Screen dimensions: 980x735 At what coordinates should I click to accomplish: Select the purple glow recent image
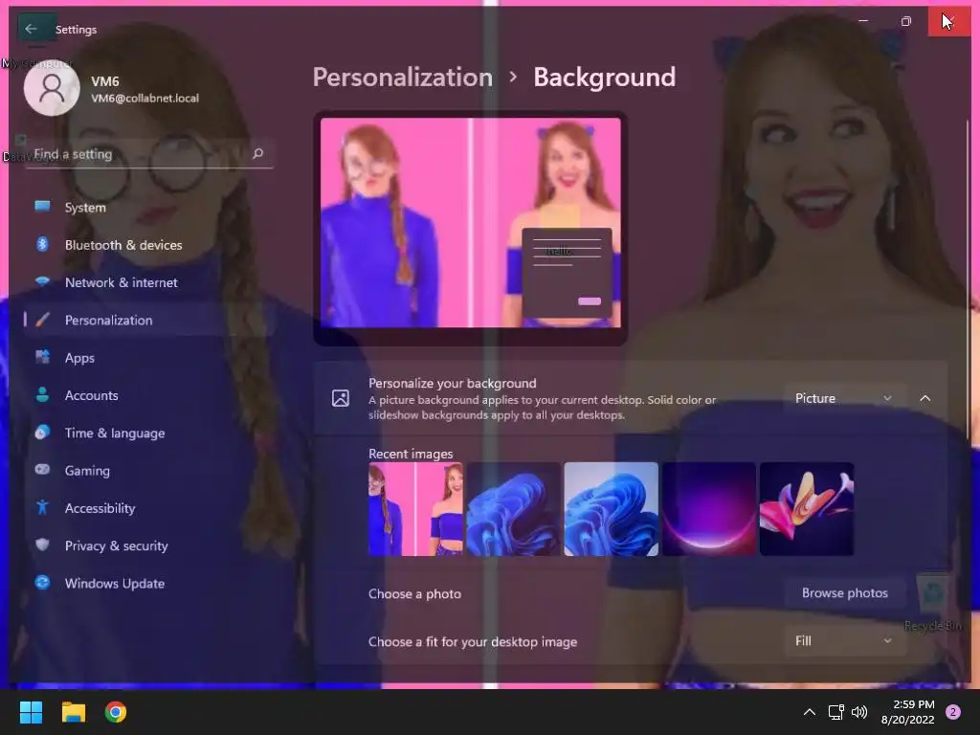click(709, 509)
